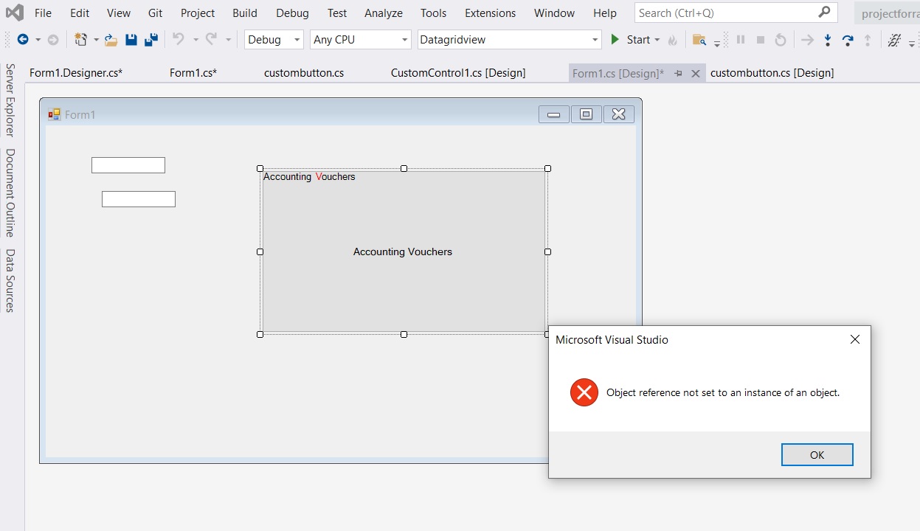Open the Build menu
Image resolution: width=920 pixels, height=531 pixels.
click(245, 13)
